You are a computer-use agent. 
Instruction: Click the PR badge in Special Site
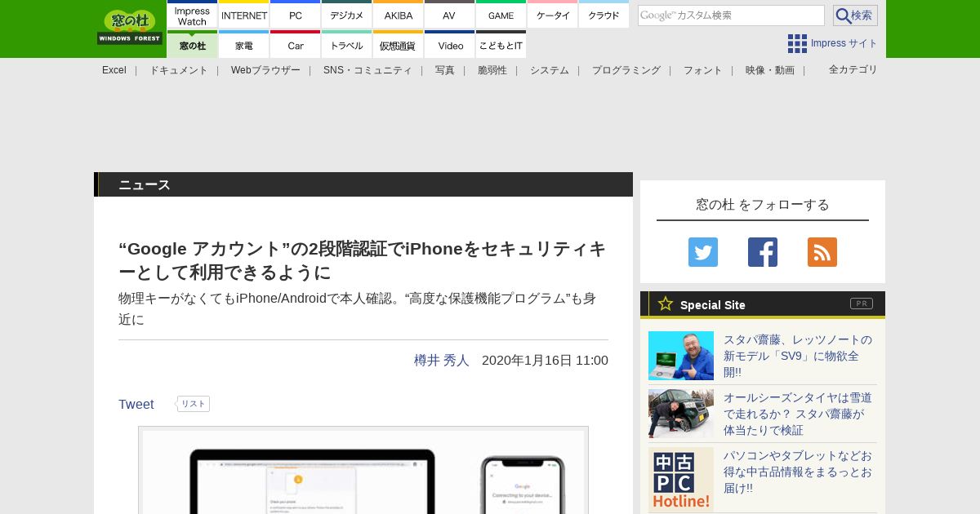pyautogui.click(x=862, y=304)
